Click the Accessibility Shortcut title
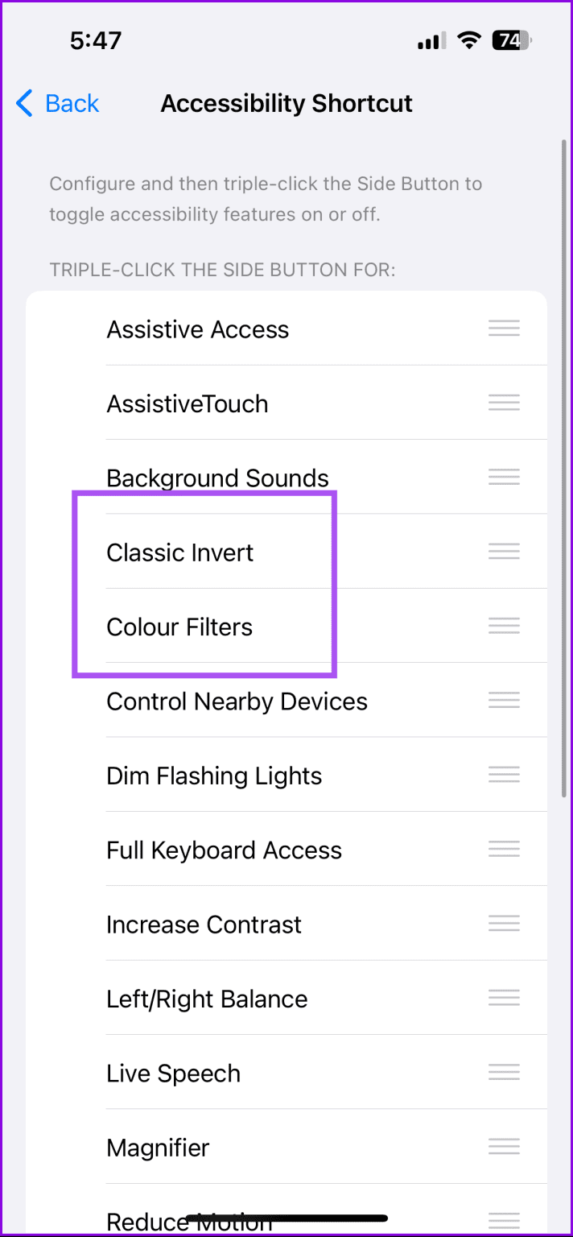The width and height of the screenshot is (573, 1237). click(x=286, y=103)
